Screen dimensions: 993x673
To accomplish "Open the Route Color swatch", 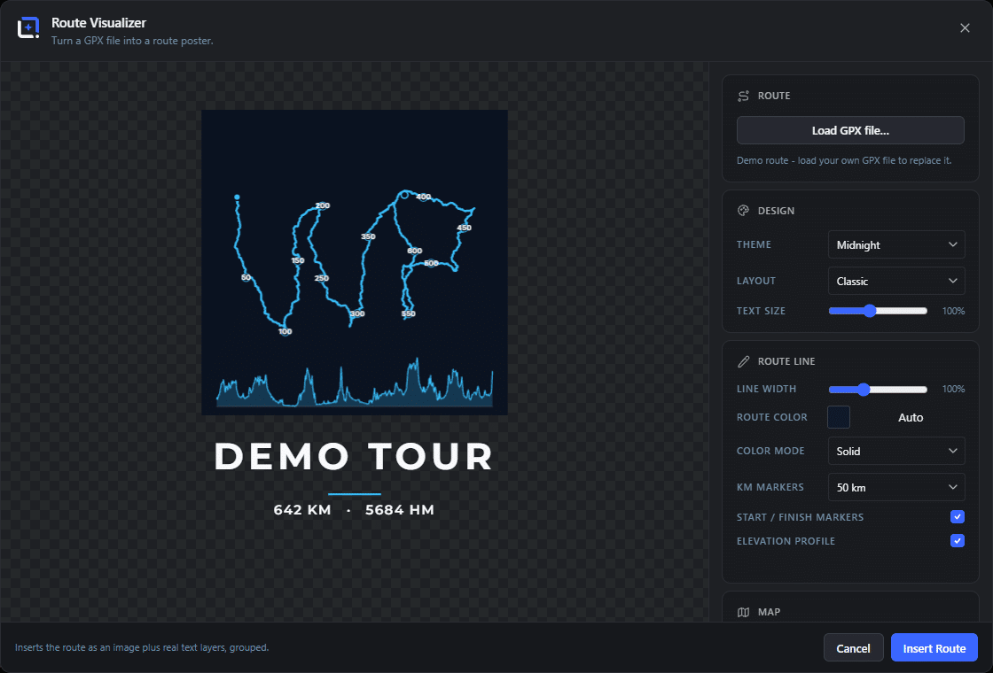I will click(x=839, y=417).
